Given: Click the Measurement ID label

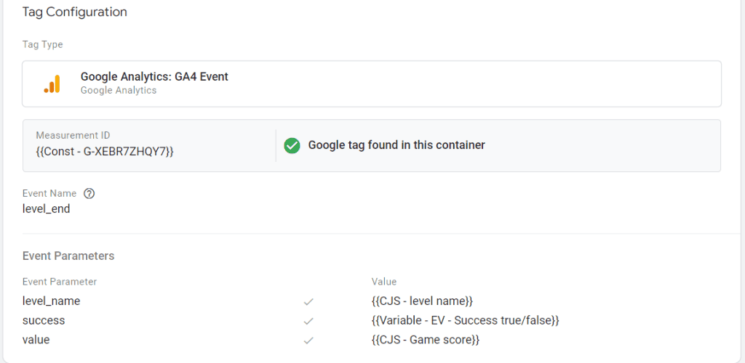Looking at the screenshot, I should click(73, 136).
